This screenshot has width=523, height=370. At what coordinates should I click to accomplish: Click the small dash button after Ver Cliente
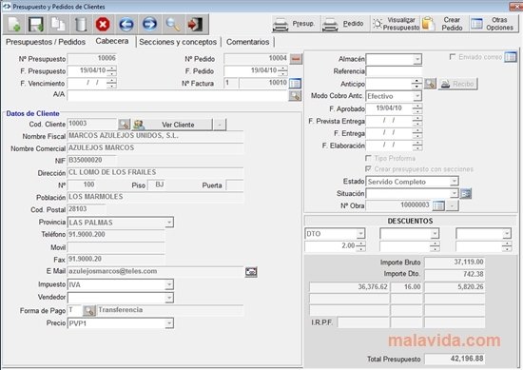220,125
